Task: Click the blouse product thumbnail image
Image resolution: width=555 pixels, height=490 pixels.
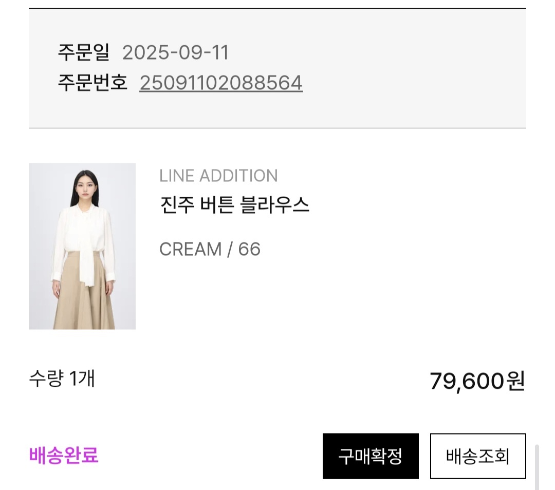Action: (82, 246)
